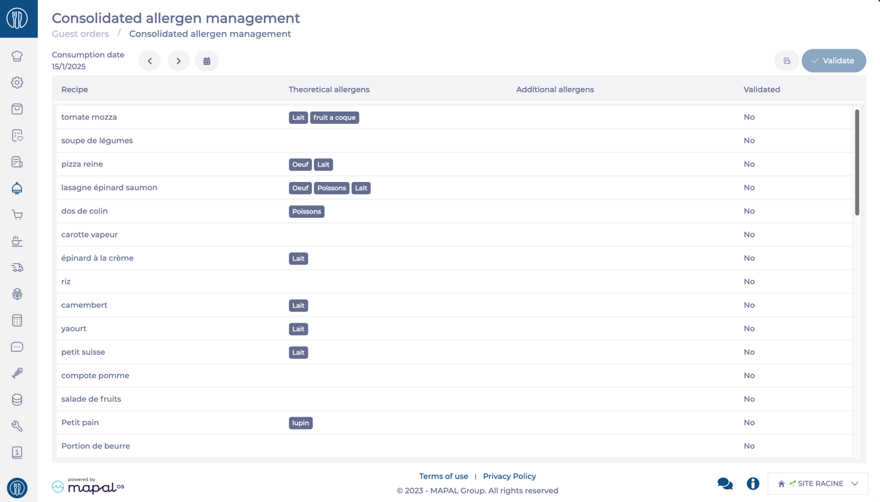Click the Poissons tag on lasagne row

pos(332,188)
